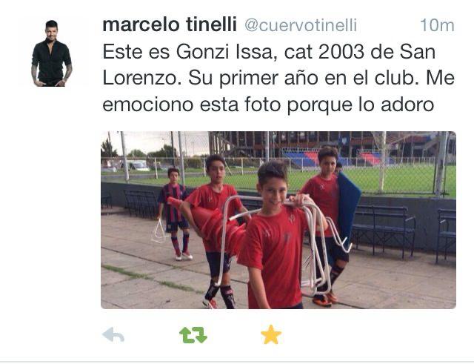Open marcelo tinelli's profile picture
Image resolution: width=474 pixels, height=364 pixels.
[52, 53]
